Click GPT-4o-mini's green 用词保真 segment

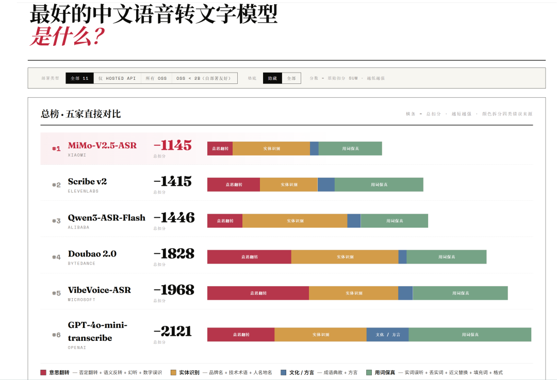pyautogui.click(x=470, y=335)
